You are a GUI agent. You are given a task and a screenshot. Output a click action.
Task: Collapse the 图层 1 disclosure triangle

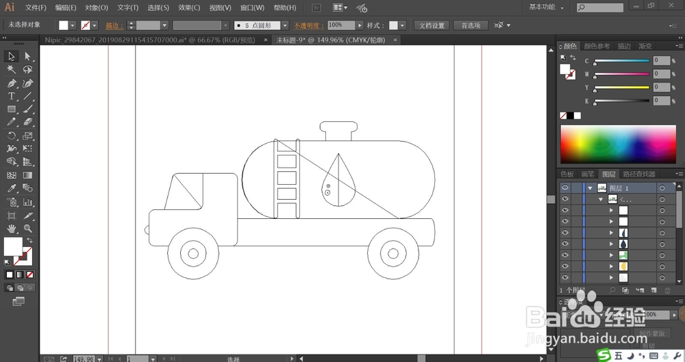coord(590,188)
